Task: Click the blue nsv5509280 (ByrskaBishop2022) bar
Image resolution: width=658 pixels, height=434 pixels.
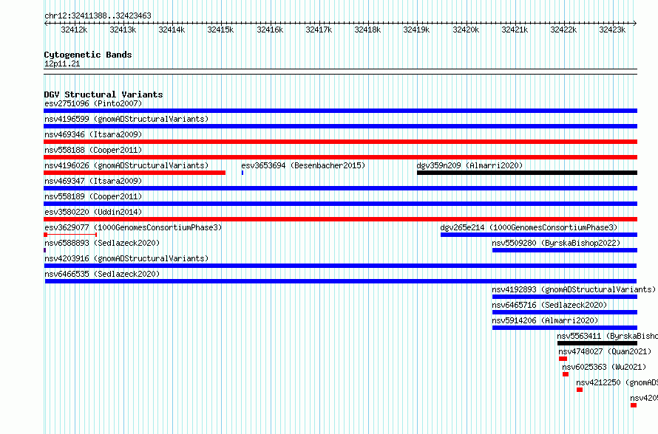Action: point(565,250)
